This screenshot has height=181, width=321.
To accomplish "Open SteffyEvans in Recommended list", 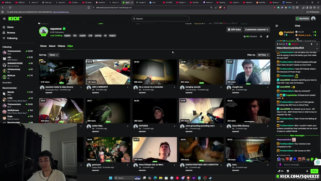I will tap(18, 111).
